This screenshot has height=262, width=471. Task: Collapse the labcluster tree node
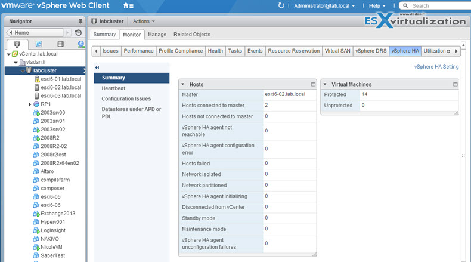[x=23, y=70]
